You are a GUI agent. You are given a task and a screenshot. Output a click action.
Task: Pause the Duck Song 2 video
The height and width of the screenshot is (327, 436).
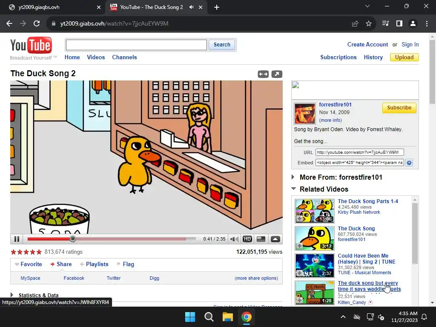(x=17, y=239)
